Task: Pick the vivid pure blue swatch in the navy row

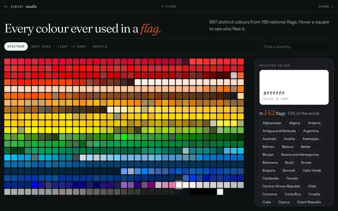Action: click(x=35, y=185)
